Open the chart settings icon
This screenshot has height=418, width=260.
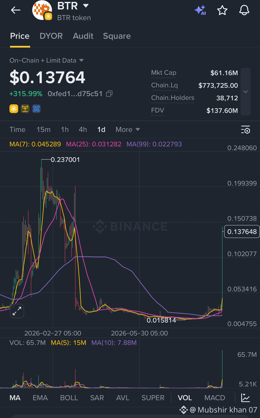click(246, 130)
